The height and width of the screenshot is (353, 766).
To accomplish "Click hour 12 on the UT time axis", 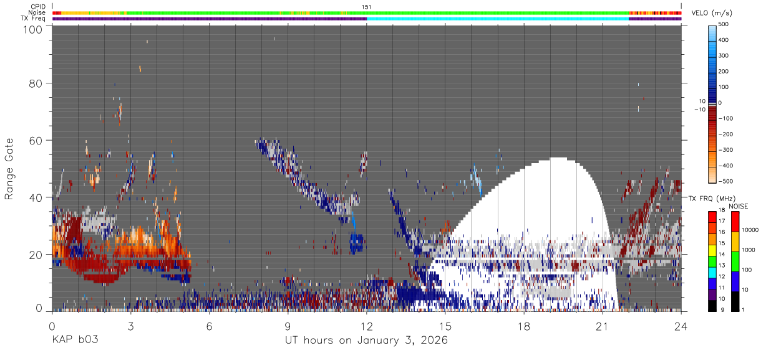I will point(366,326).
